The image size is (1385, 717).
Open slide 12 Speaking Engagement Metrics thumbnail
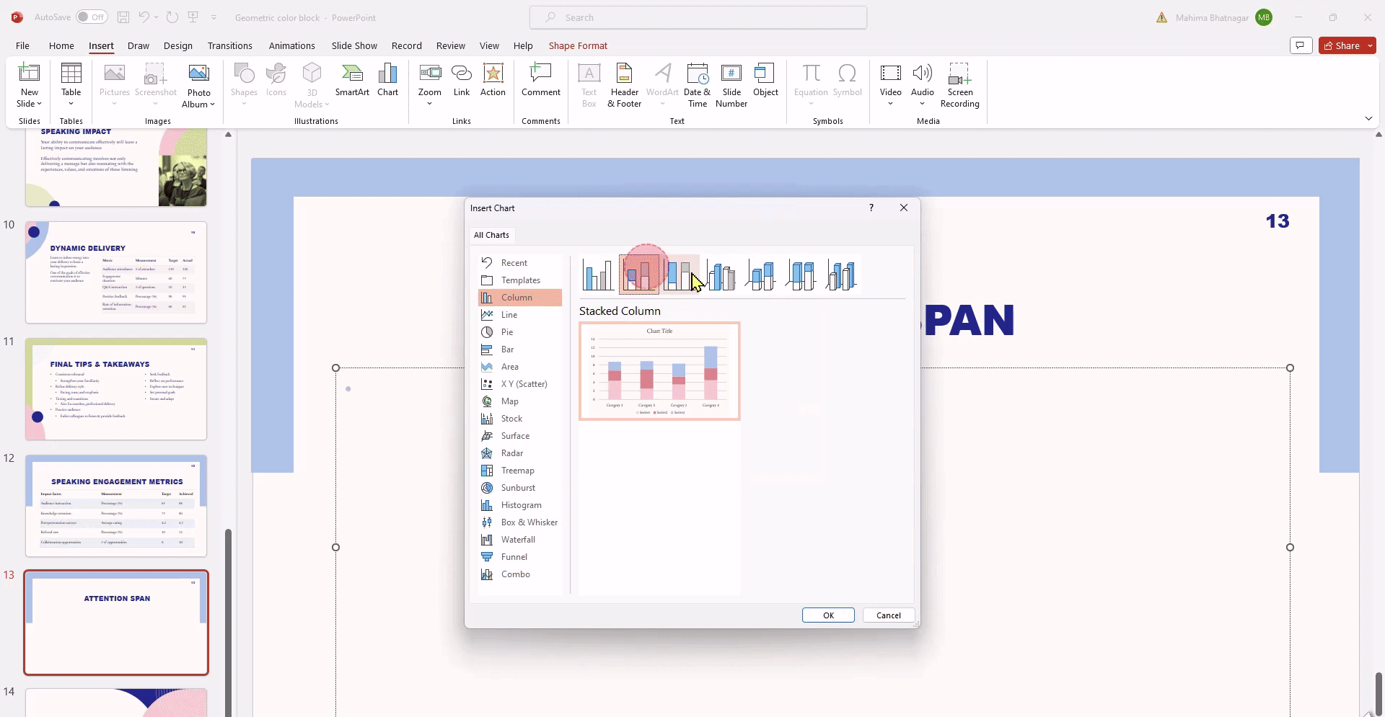coord(116,506)
